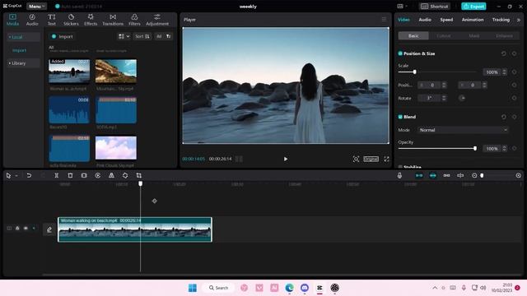Select the Basic sub-tab

coord(413,35)
